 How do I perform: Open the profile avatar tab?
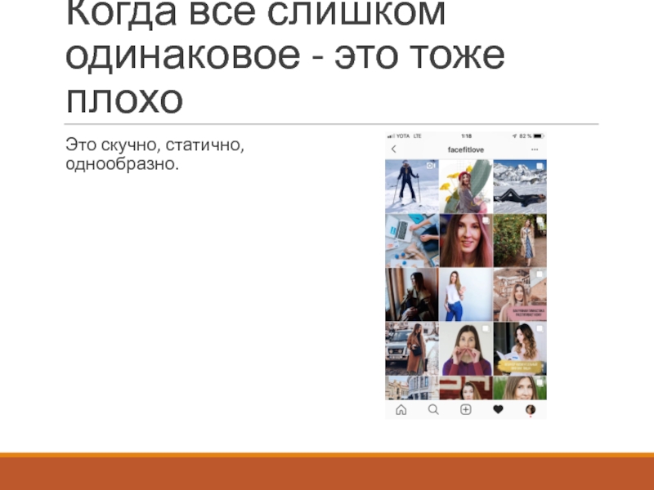pos(531,410)
